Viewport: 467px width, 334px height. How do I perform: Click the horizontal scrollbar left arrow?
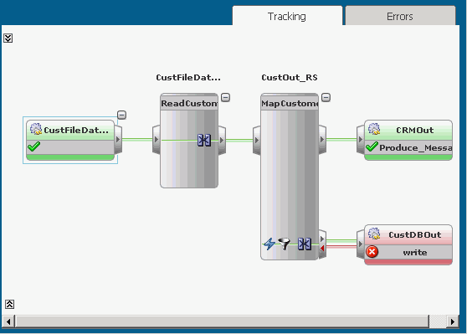click(x=8, y=321)
